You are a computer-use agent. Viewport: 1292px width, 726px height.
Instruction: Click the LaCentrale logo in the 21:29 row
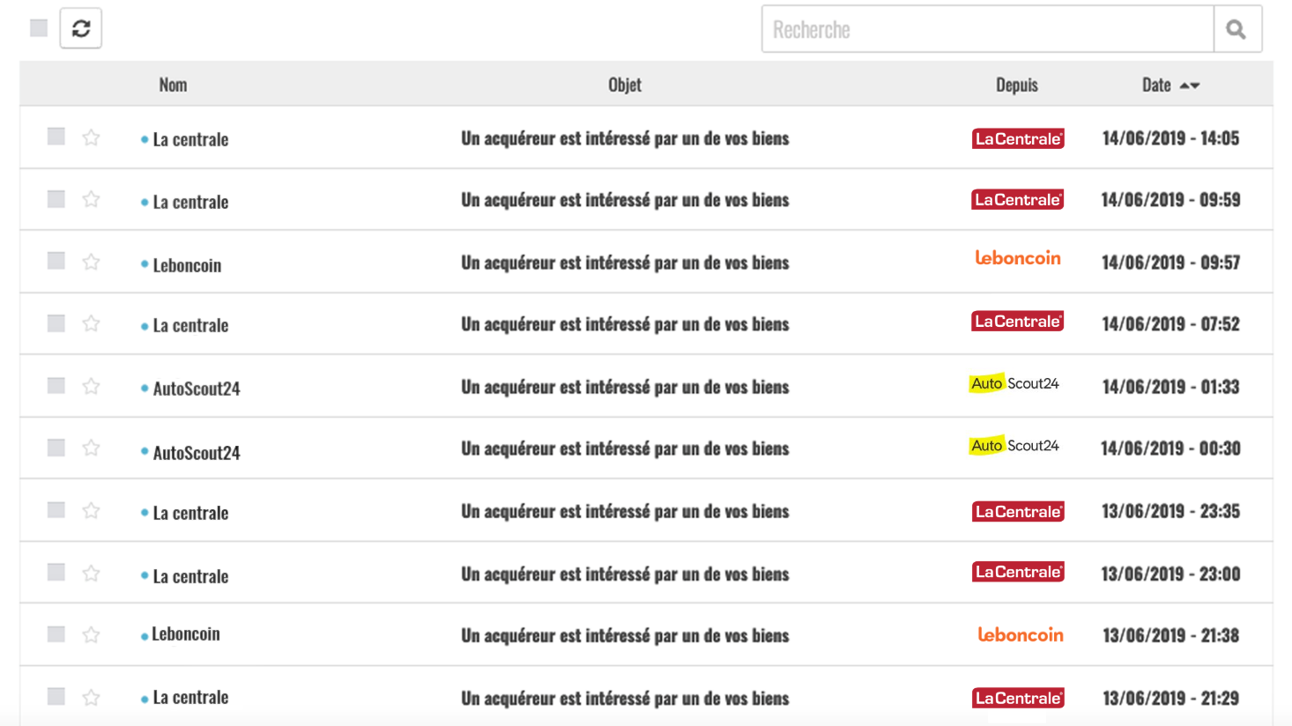[1018, 698]
